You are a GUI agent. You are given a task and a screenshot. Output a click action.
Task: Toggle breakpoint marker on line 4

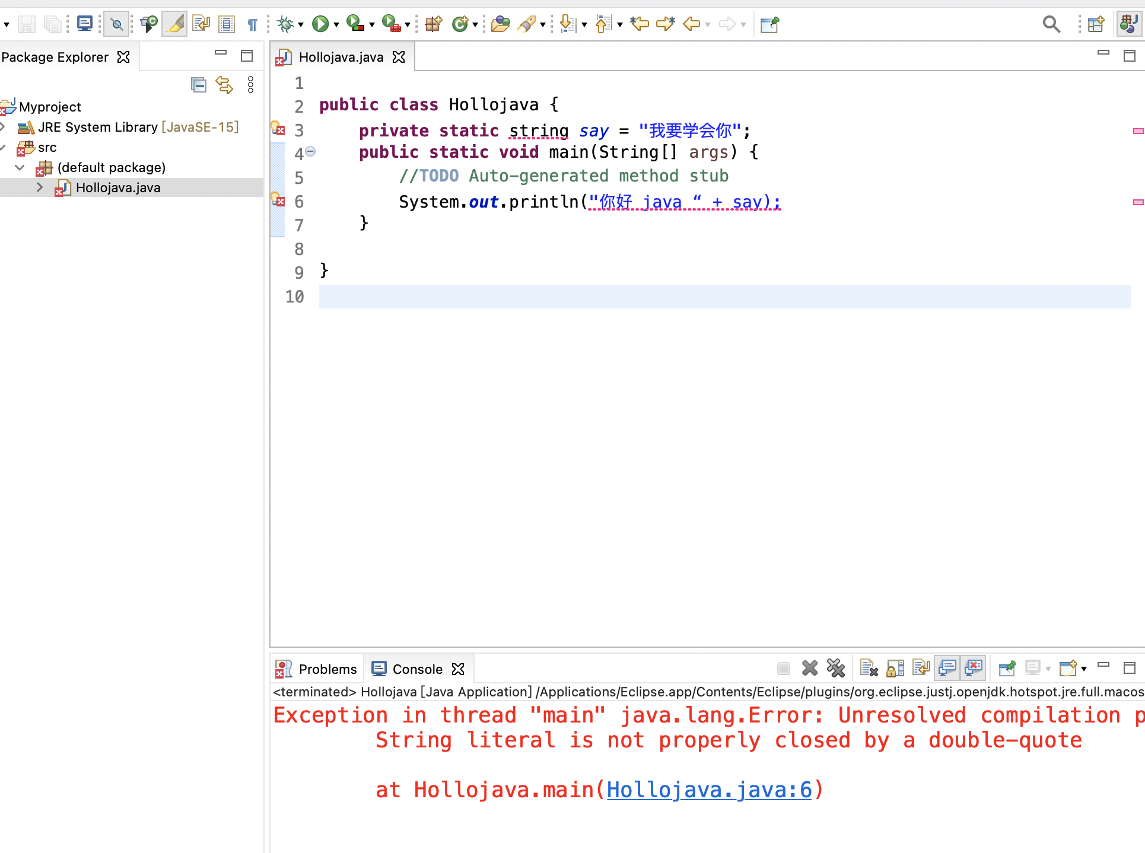pyautogui.click(x=278, y=152)
